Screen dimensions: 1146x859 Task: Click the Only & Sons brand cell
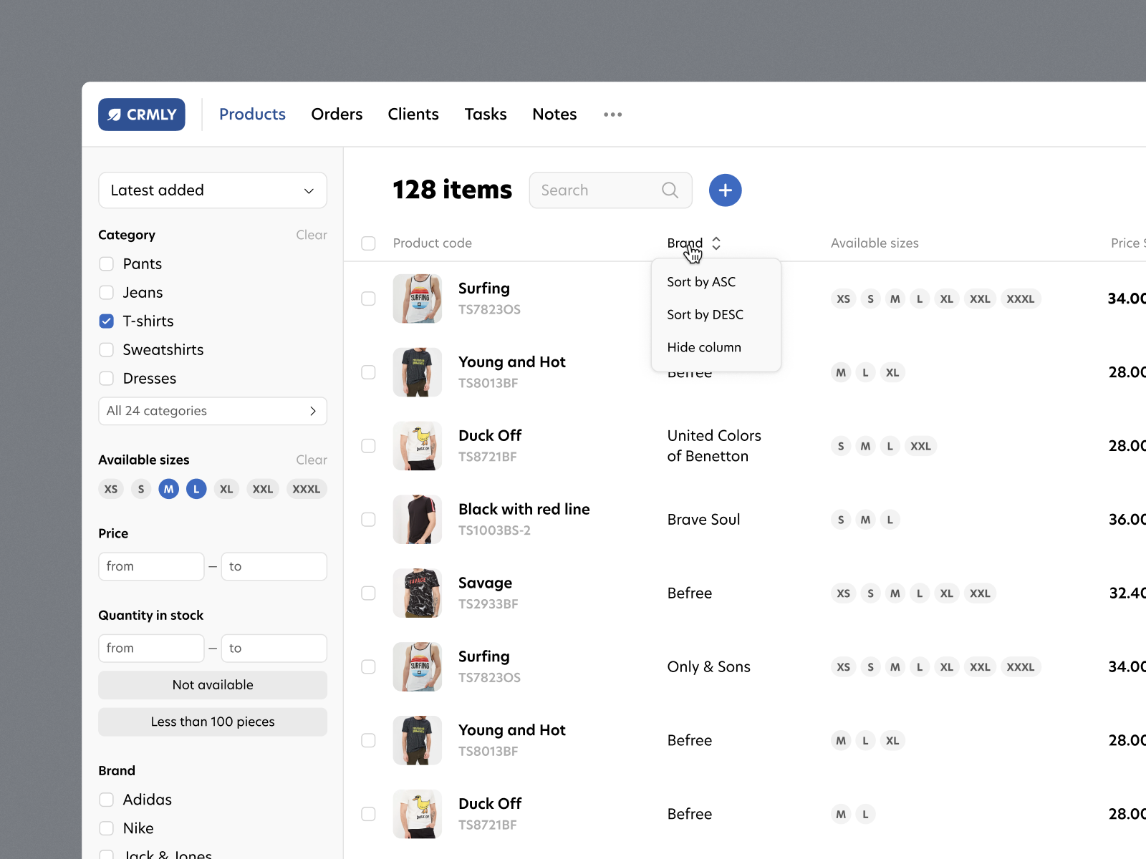[708, 667]
